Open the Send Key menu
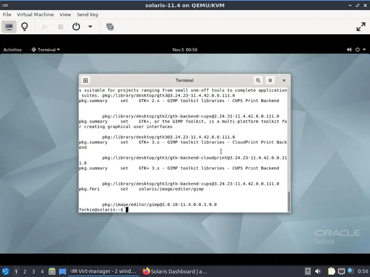Screen dimensions: 370x277 pyautogui.click(x=87, y=14)
